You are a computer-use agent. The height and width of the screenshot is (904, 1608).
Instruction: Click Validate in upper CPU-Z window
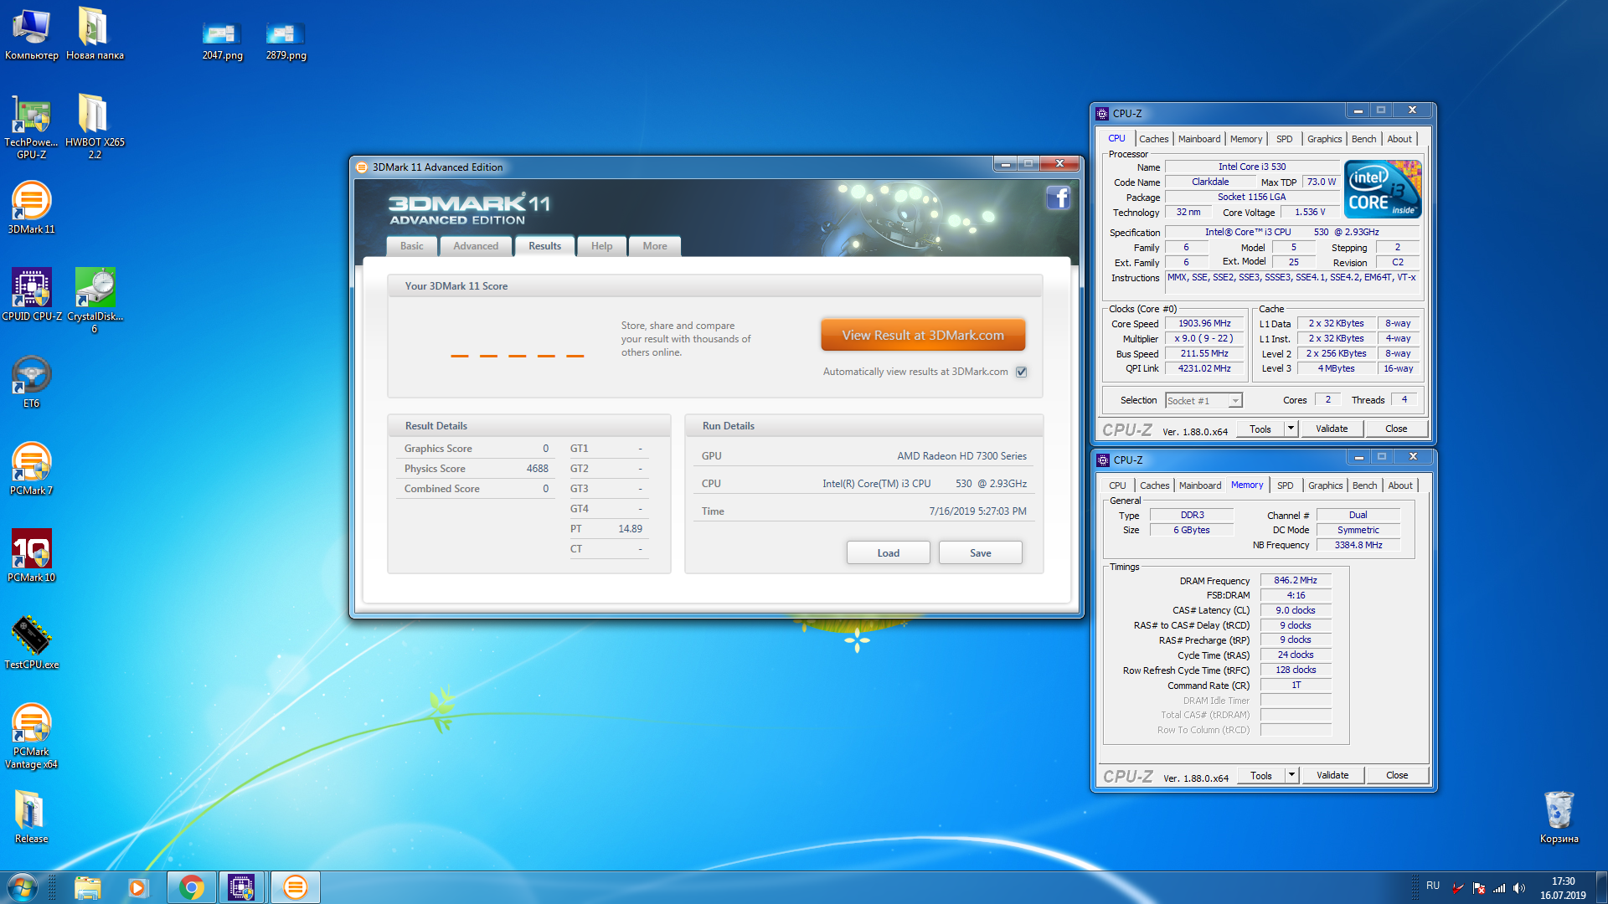pos(1332,429)
